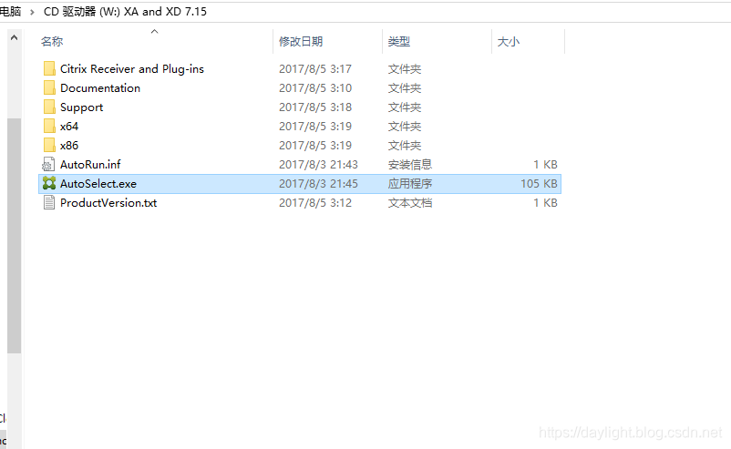Click the 2017/8/3 21:43 date cell
Viewport: 731px width, 449px height.
pyautogui.click(x=318, y=165)
